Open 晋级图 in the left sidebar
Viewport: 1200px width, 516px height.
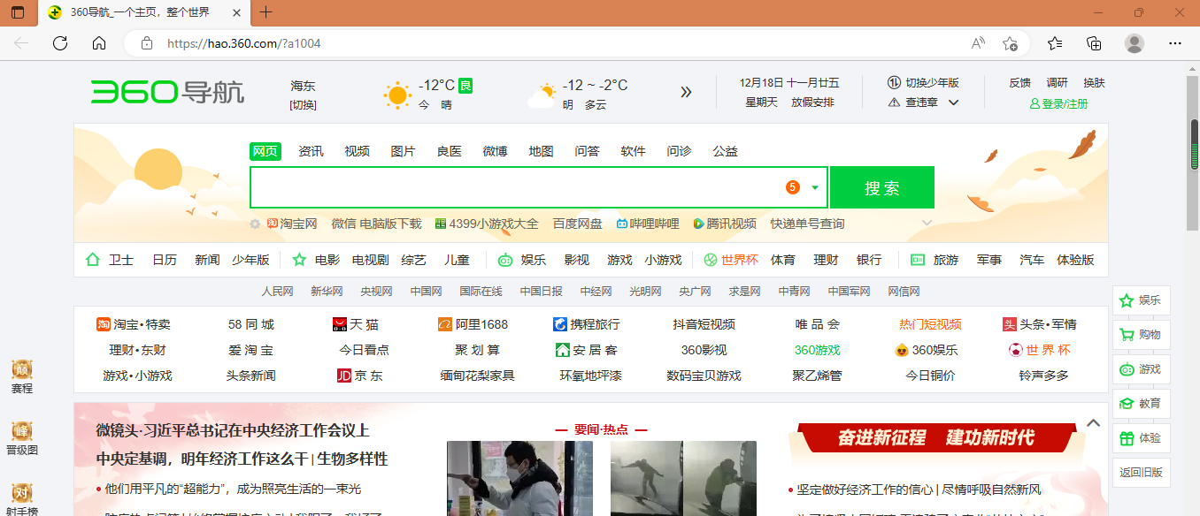[x=22, y=438]
